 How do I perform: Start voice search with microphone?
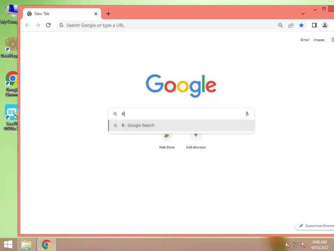pos(247,114)
